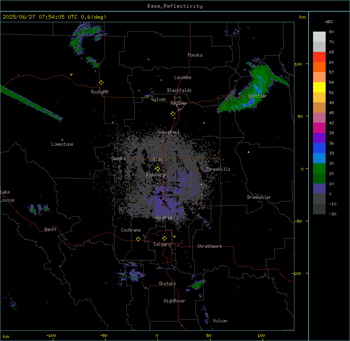Click the yellow V marker east of Calgary
Image resolution: width=350 pixels, height=341 pixels.
(x=174, y=237)
